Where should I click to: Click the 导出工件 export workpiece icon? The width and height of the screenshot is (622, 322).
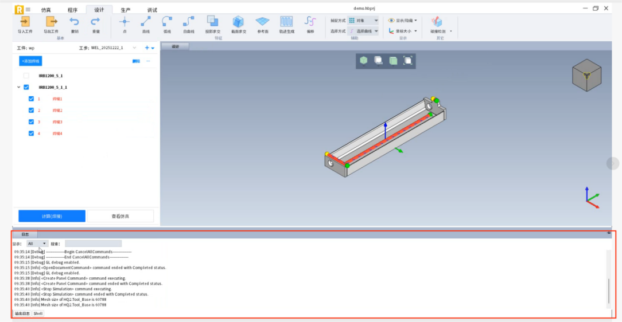point(51,22)
